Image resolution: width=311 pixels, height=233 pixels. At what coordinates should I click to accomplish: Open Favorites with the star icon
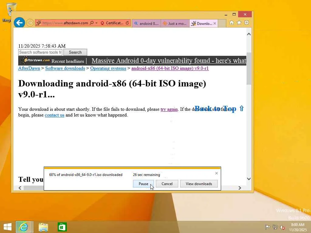pyautogui.click(x=239, y=22)
